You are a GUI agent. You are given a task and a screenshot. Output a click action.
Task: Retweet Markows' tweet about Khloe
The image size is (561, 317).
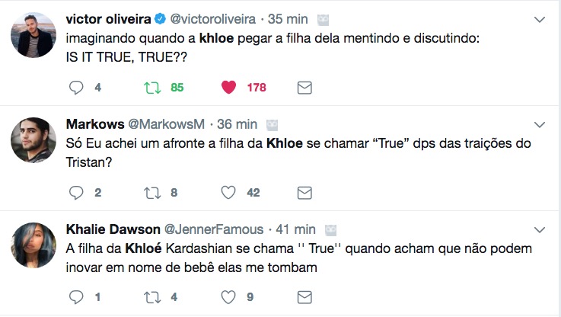pyautogui.click(x=152, y=193)
